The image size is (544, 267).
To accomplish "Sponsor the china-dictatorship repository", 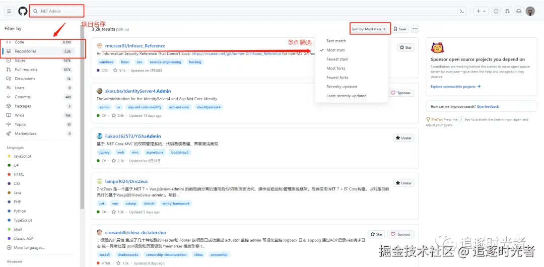I will tap(401, 234).
